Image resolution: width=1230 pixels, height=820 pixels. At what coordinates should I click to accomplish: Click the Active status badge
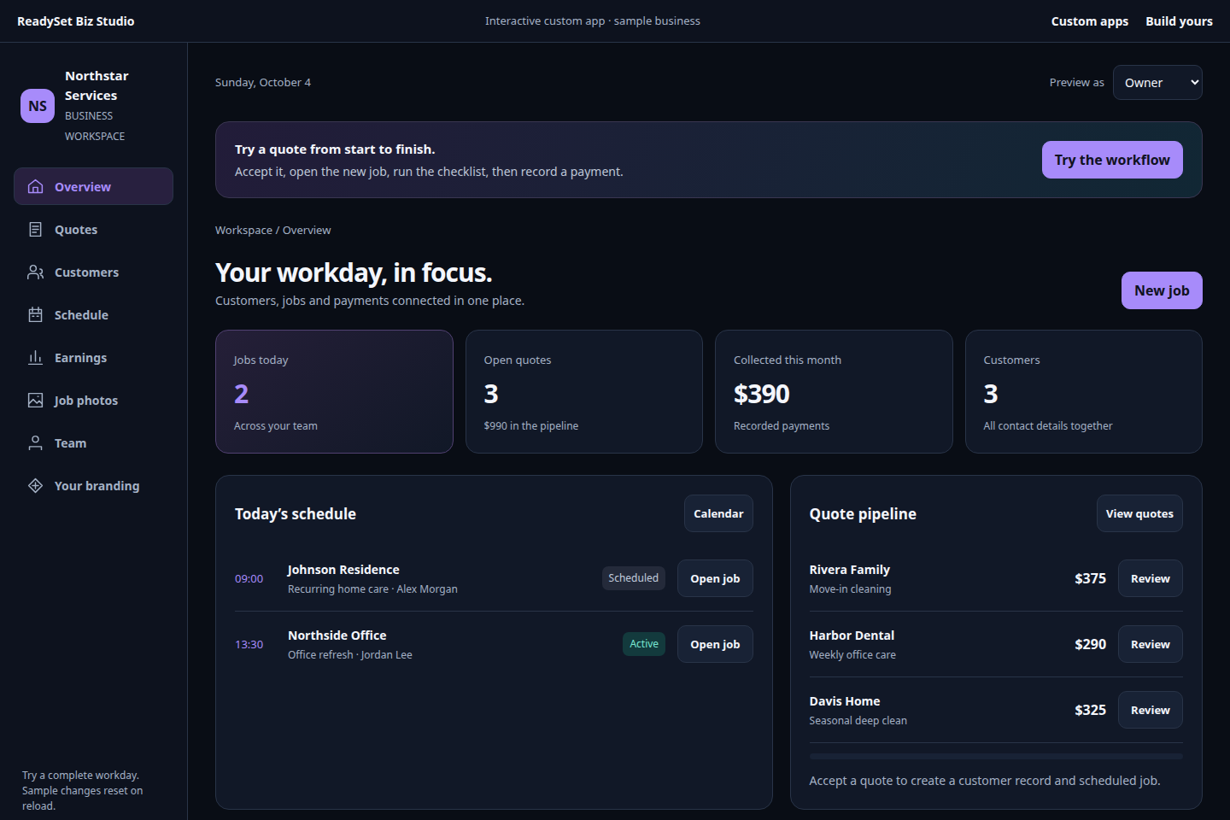tap(644, 644)
